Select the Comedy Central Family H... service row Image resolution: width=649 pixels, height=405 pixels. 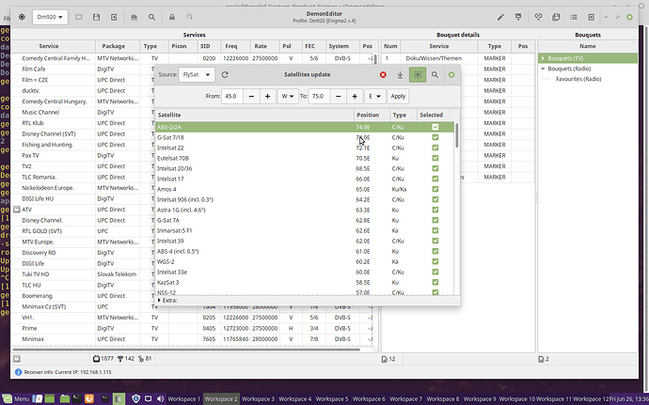tap(190, 58)
